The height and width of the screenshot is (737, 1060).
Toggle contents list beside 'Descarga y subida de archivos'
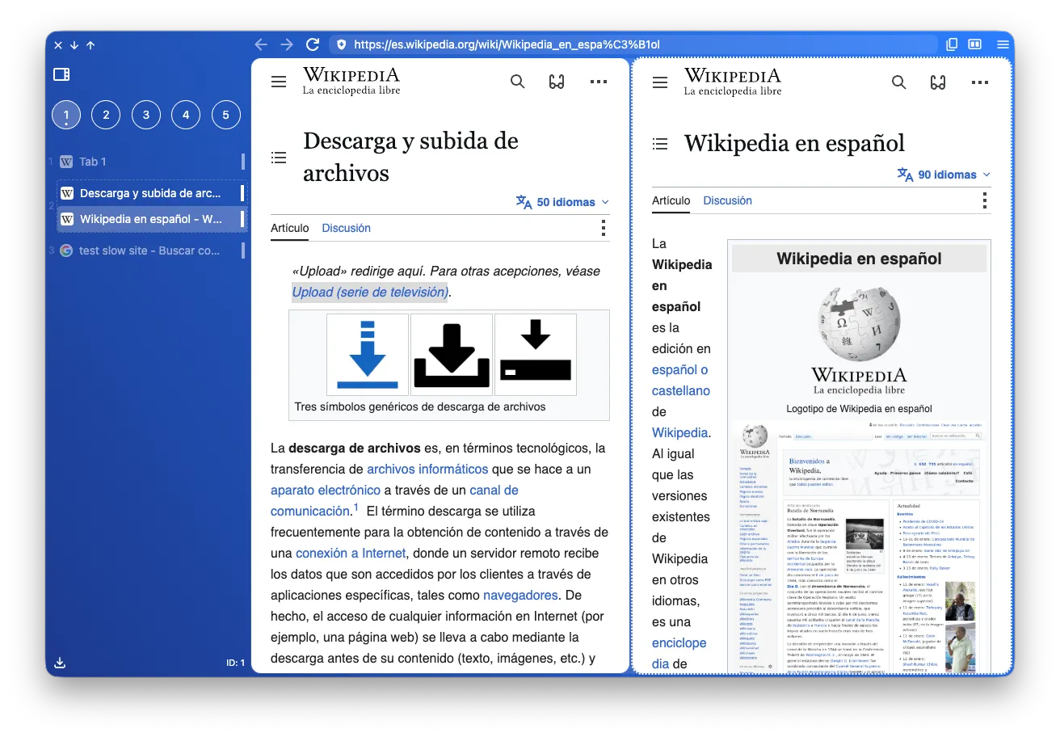click(x=279, y=158)
